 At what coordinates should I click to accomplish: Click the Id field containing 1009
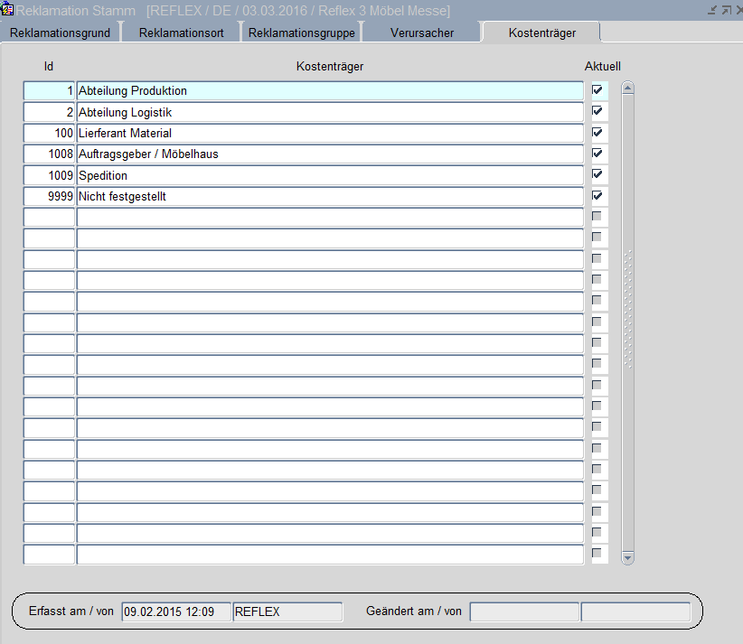tap(49, 175)
